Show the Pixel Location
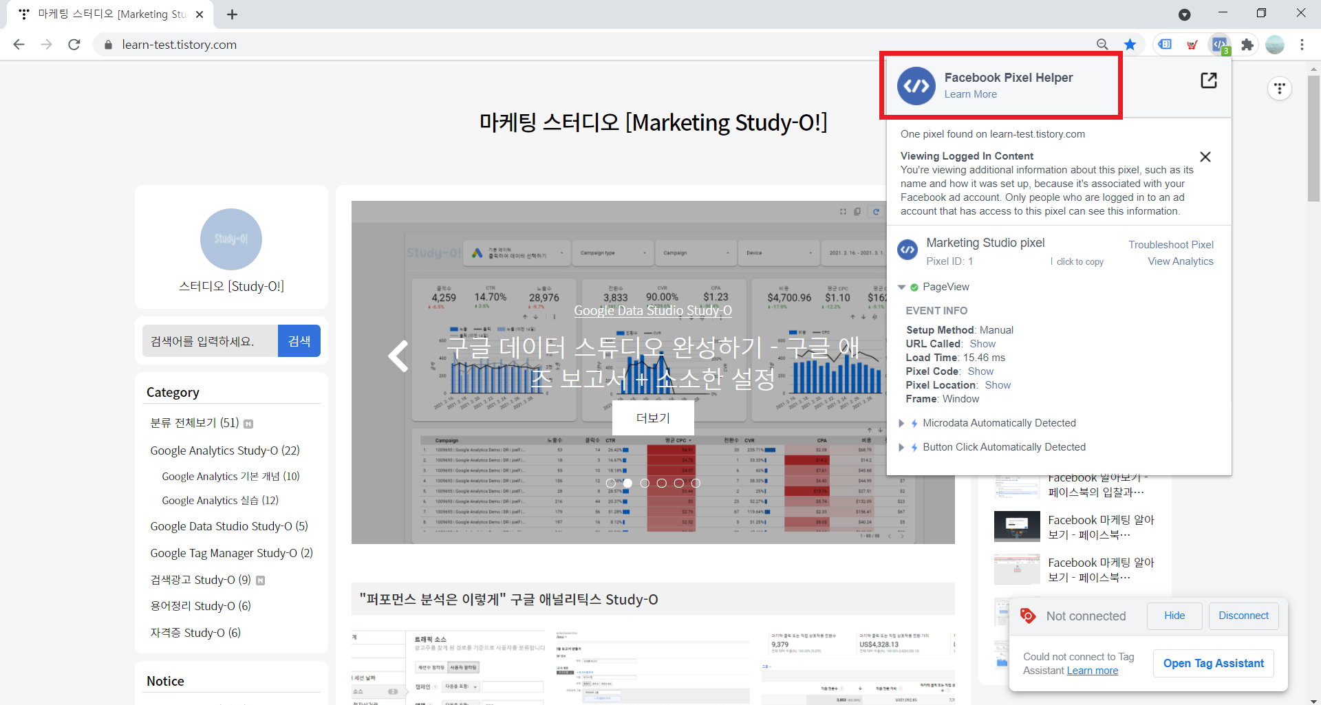Screen dimensions: 1321x705 click(998, 385)
